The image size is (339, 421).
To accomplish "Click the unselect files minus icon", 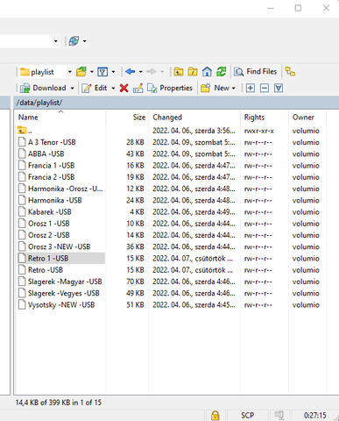I will (x=265, y=88).
